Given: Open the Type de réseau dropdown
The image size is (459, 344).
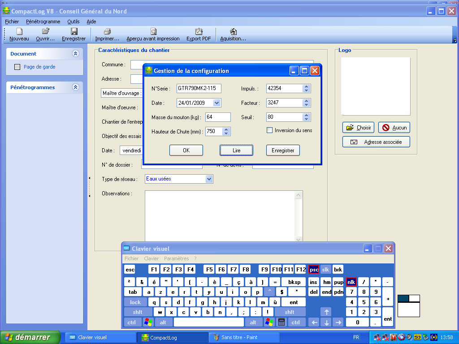Looking at the screenshot, I should point(209,179).
